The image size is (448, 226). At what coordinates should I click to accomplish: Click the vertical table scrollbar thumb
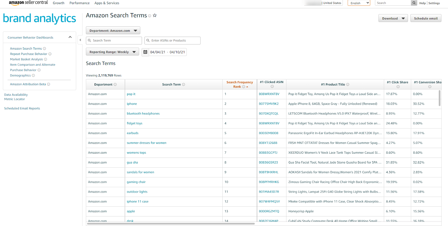(x=440, y=98)
